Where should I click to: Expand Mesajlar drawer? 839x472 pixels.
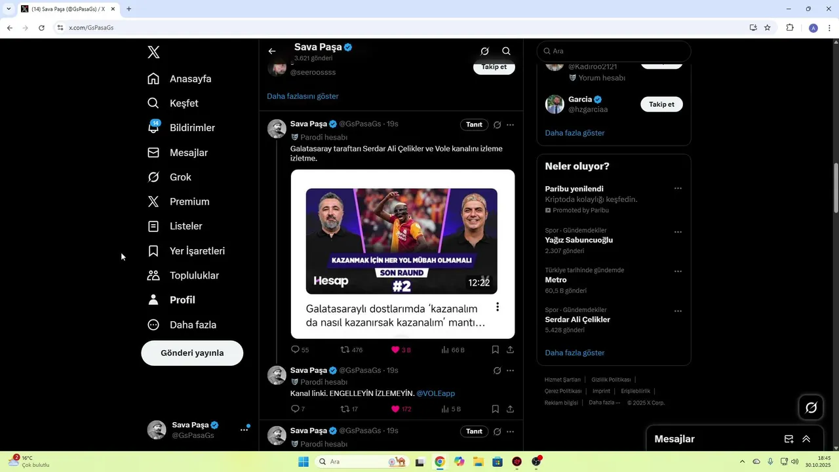pyautogui.click(x=806, y=439)
